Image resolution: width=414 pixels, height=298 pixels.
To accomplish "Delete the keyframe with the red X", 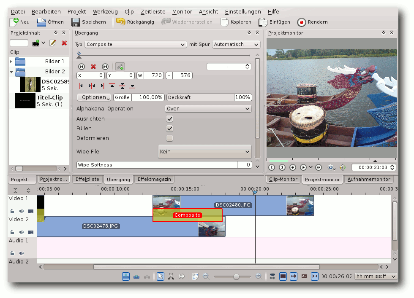I will (x=93, y=67).
